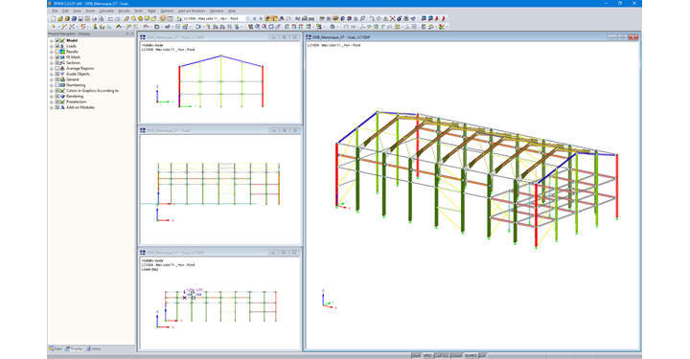
Task: Expand the Add-on Modules tree node
Action: [x=52, y=107]
